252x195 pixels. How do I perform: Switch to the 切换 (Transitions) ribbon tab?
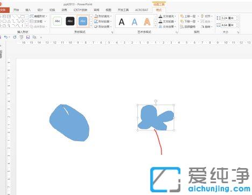click(x=52, y=10)
